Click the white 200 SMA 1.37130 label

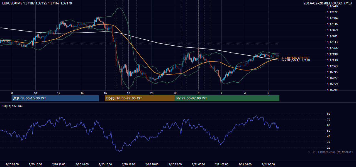(x=295, y=60)
